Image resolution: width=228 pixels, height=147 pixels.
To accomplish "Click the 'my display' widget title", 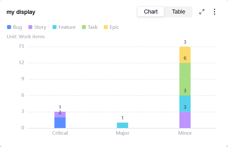I will [21, 12].
